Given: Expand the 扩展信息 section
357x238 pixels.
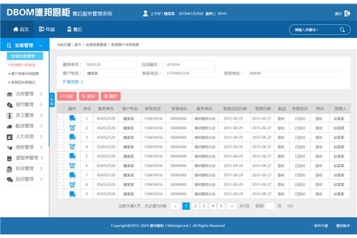Looking at the screenshot, I should [73, 82].
